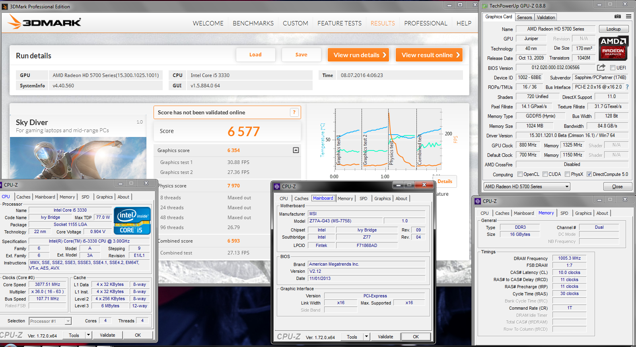636x347 pixels.
Task: Collapse the Graphics score section
Action: (296, 150)
